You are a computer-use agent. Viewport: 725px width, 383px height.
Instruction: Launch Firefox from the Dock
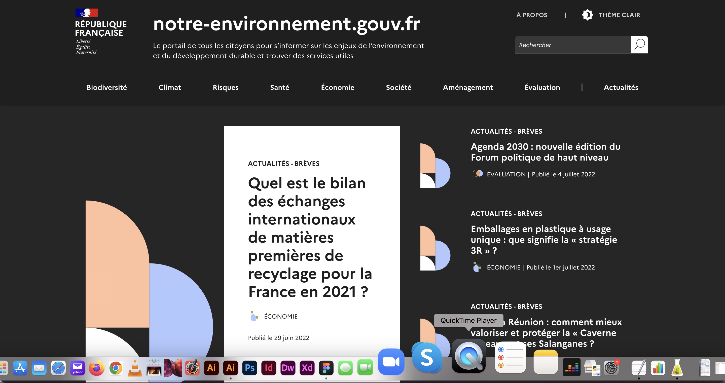(96, 367)
